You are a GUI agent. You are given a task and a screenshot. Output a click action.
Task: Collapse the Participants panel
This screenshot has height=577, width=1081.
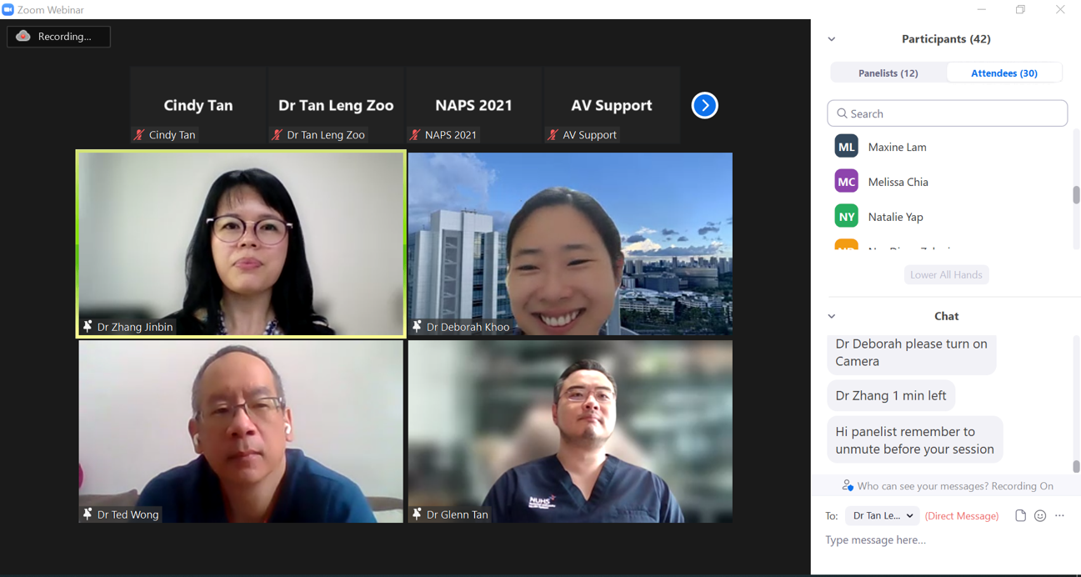pyautogui.click(x=832, y=39)
